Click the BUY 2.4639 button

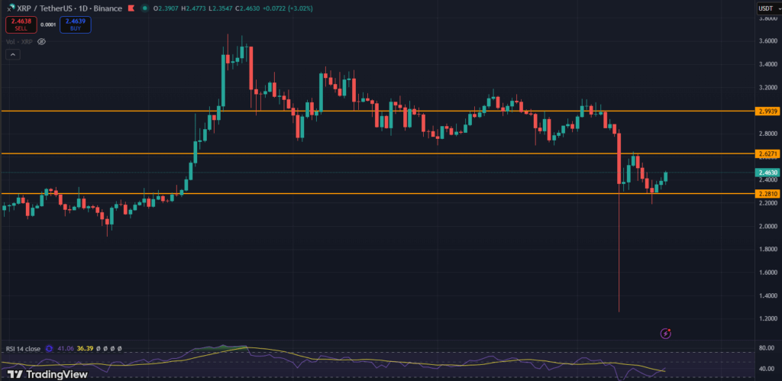tap(76, 25)
